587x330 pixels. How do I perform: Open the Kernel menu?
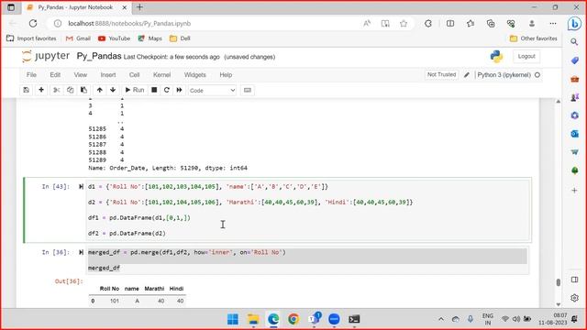point(161,75)
